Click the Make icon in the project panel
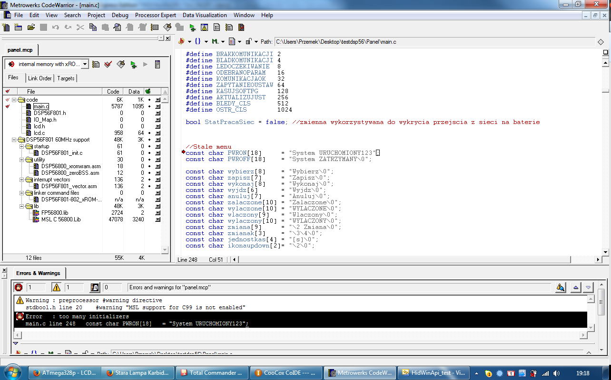Screen dimensions: 611x380 121,64
